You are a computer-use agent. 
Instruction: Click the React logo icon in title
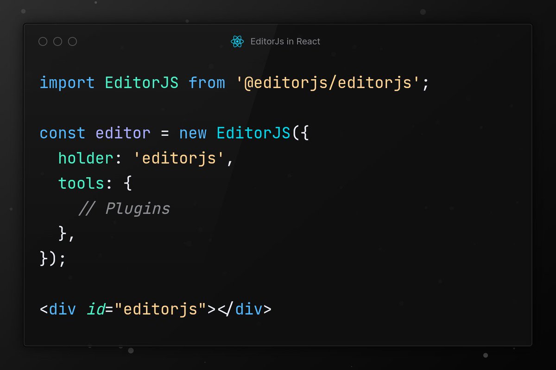tap(237, 42)
